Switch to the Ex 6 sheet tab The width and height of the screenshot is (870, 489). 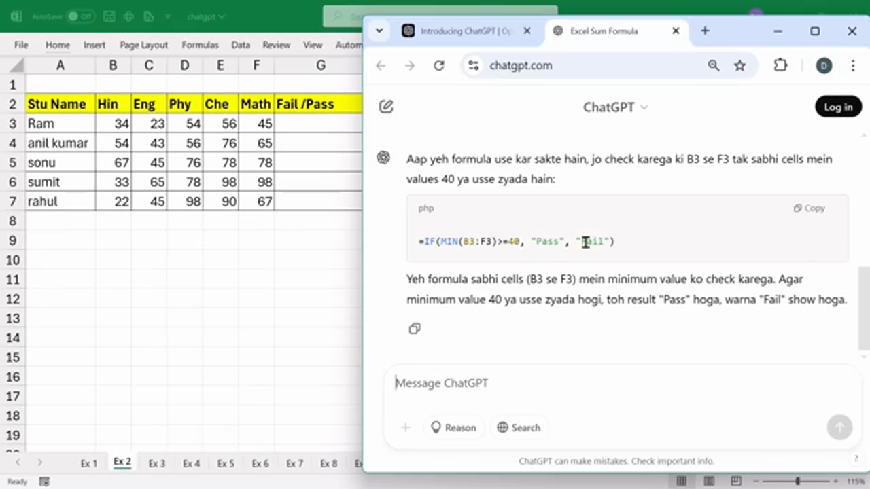pos(260,463)
